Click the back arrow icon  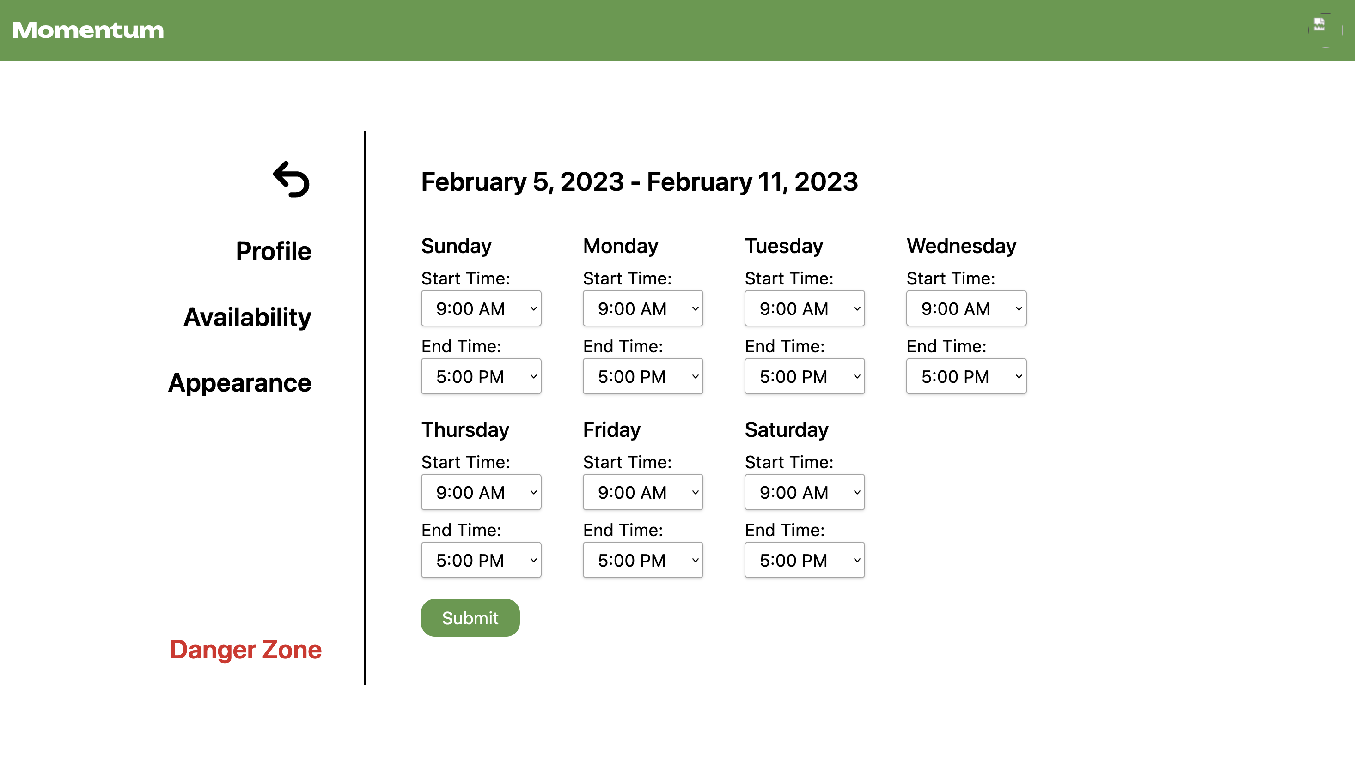[292, 179]
